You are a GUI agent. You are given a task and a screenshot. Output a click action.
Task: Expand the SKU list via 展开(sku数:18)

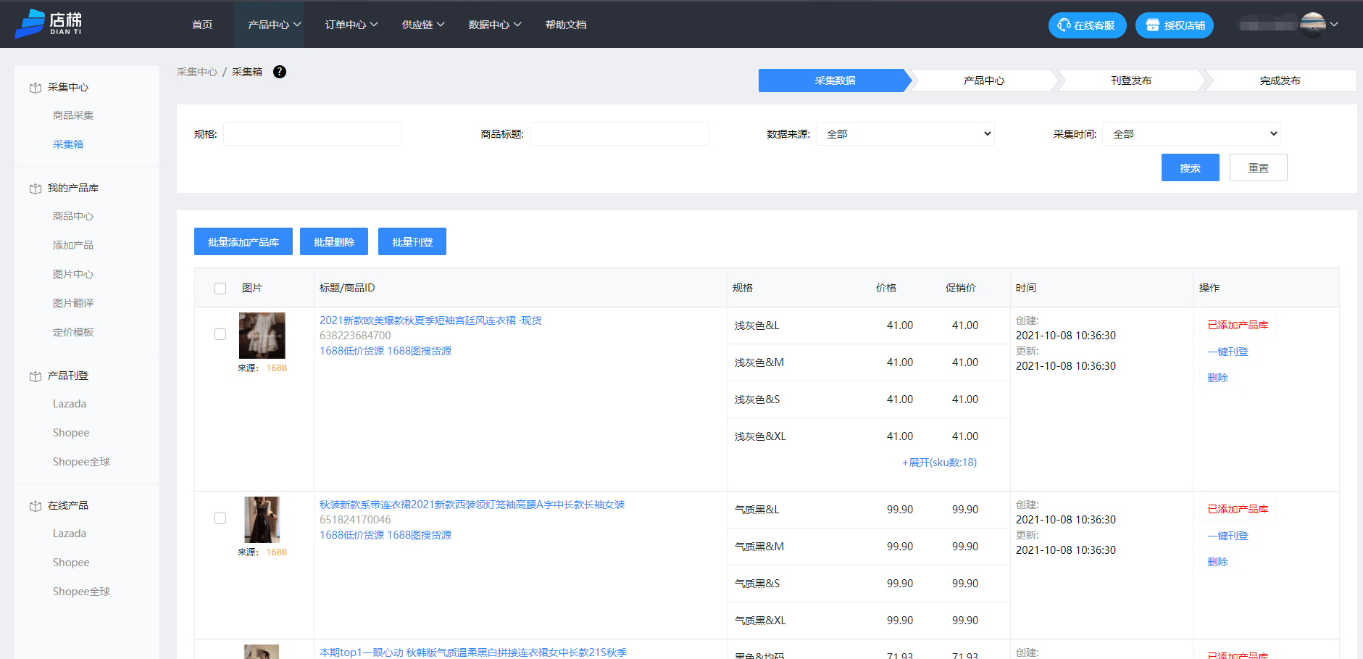coord(939,462)
